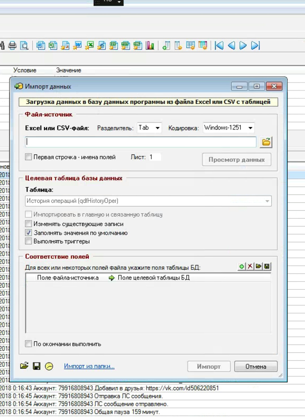Viewport: 305px width, 417px height.
Task: Click the 'Импорт из папки...' link
Action: [x=89, y=366]
